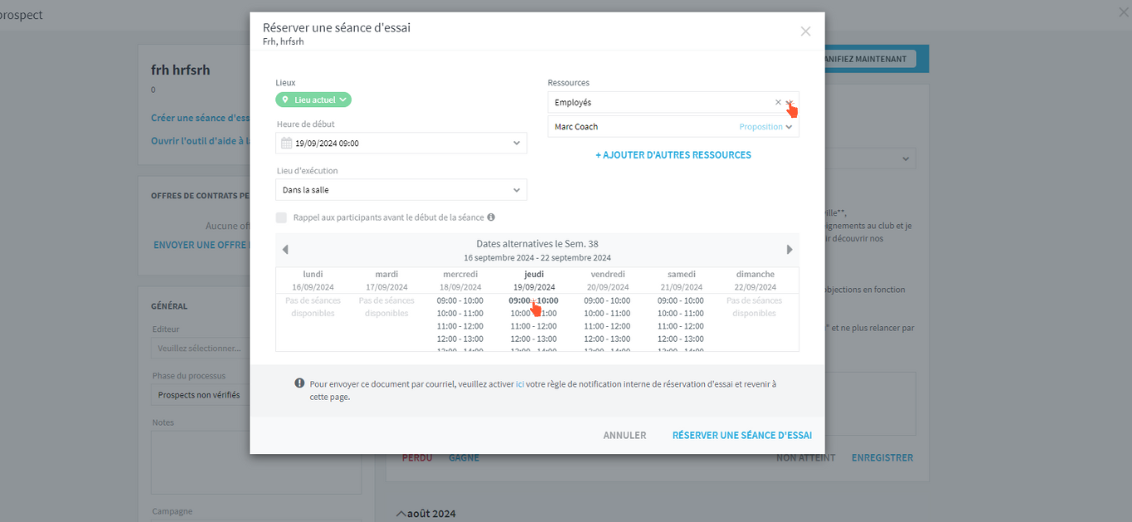Go to next week in calendar
The image size is (1132, 522).
789,250
